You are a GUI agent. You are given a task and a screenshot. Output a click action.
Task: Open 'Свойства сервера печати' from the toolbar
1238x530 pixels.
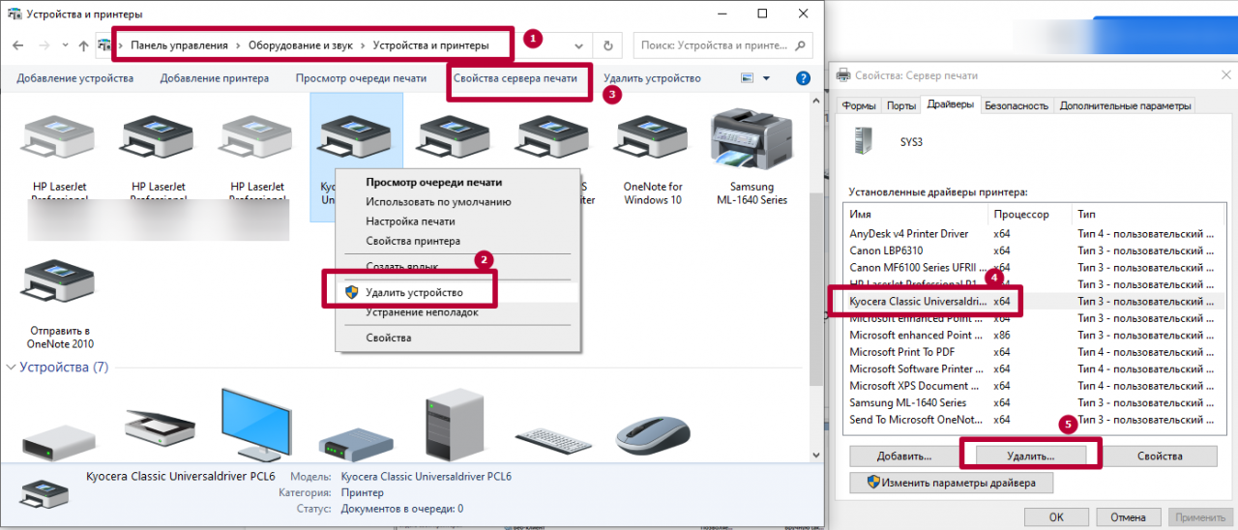[516, 78]
